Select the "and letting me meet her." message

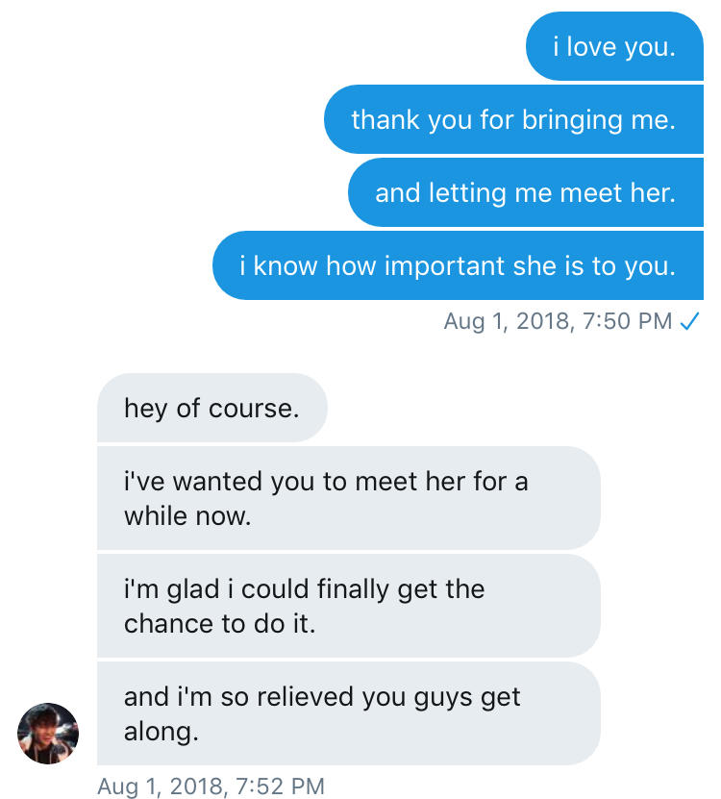click(525, 192)
